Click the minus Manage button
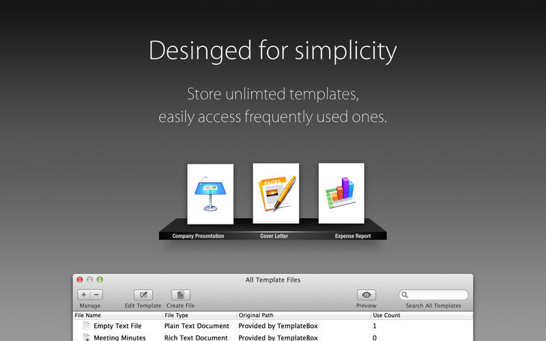The height and width of the screenshot is (341, 546). click(96, 295)
